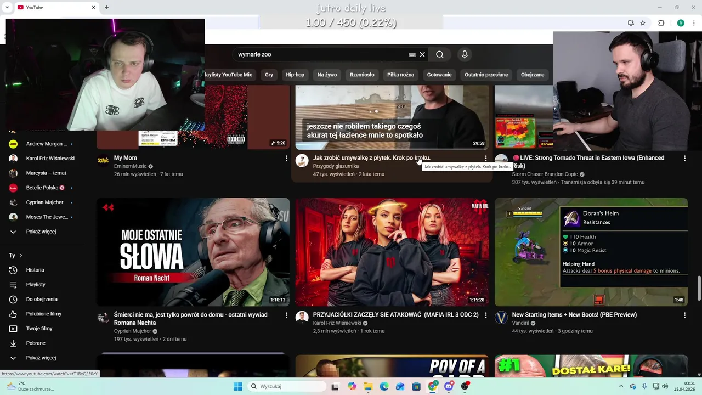This screenshot has height=395, width=702.
Task: Select the Ostatnio przesłane filter chip
Action: pyautogui.click(x=486, y=75)
